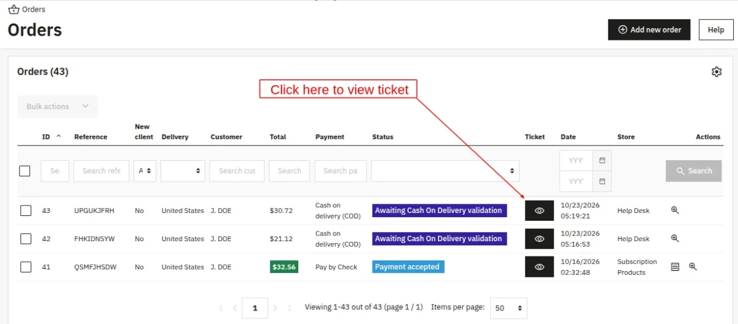Open calendar for the first date filter
Screen dimensions: 738x324
click(602, 161)
